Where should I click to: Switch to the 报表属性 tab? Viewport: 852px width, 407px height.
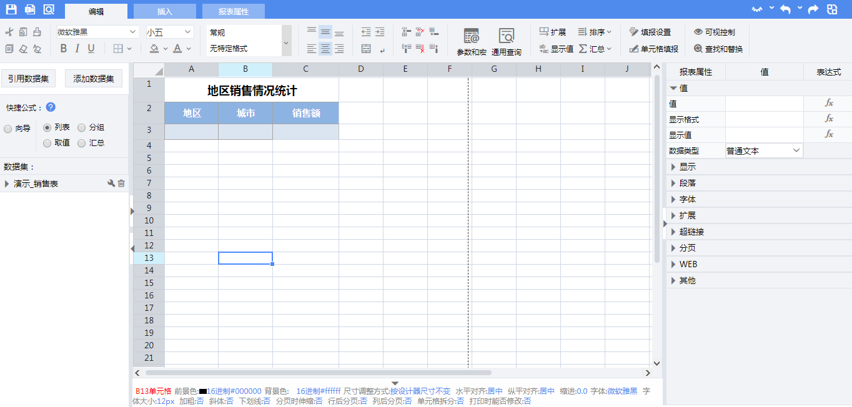pyautogui.click(x=234, y=11)
